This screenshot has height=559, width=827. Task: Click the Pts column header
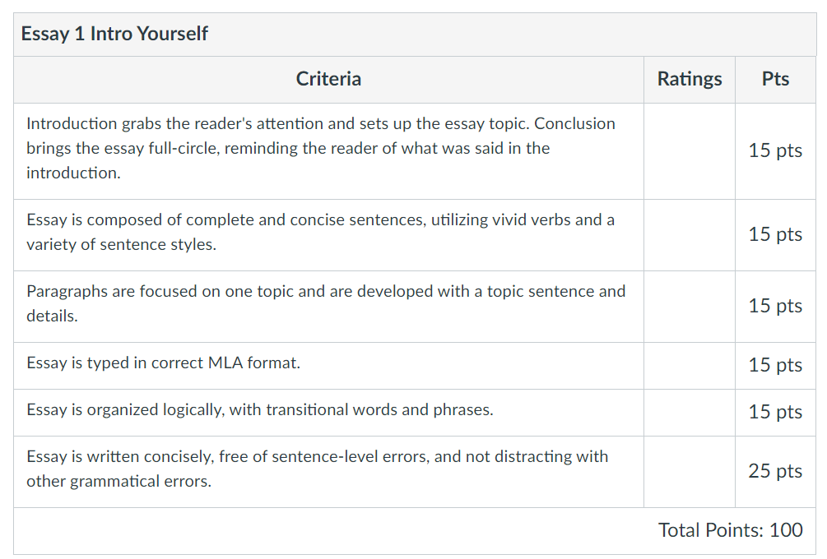[x=775, y=79]
